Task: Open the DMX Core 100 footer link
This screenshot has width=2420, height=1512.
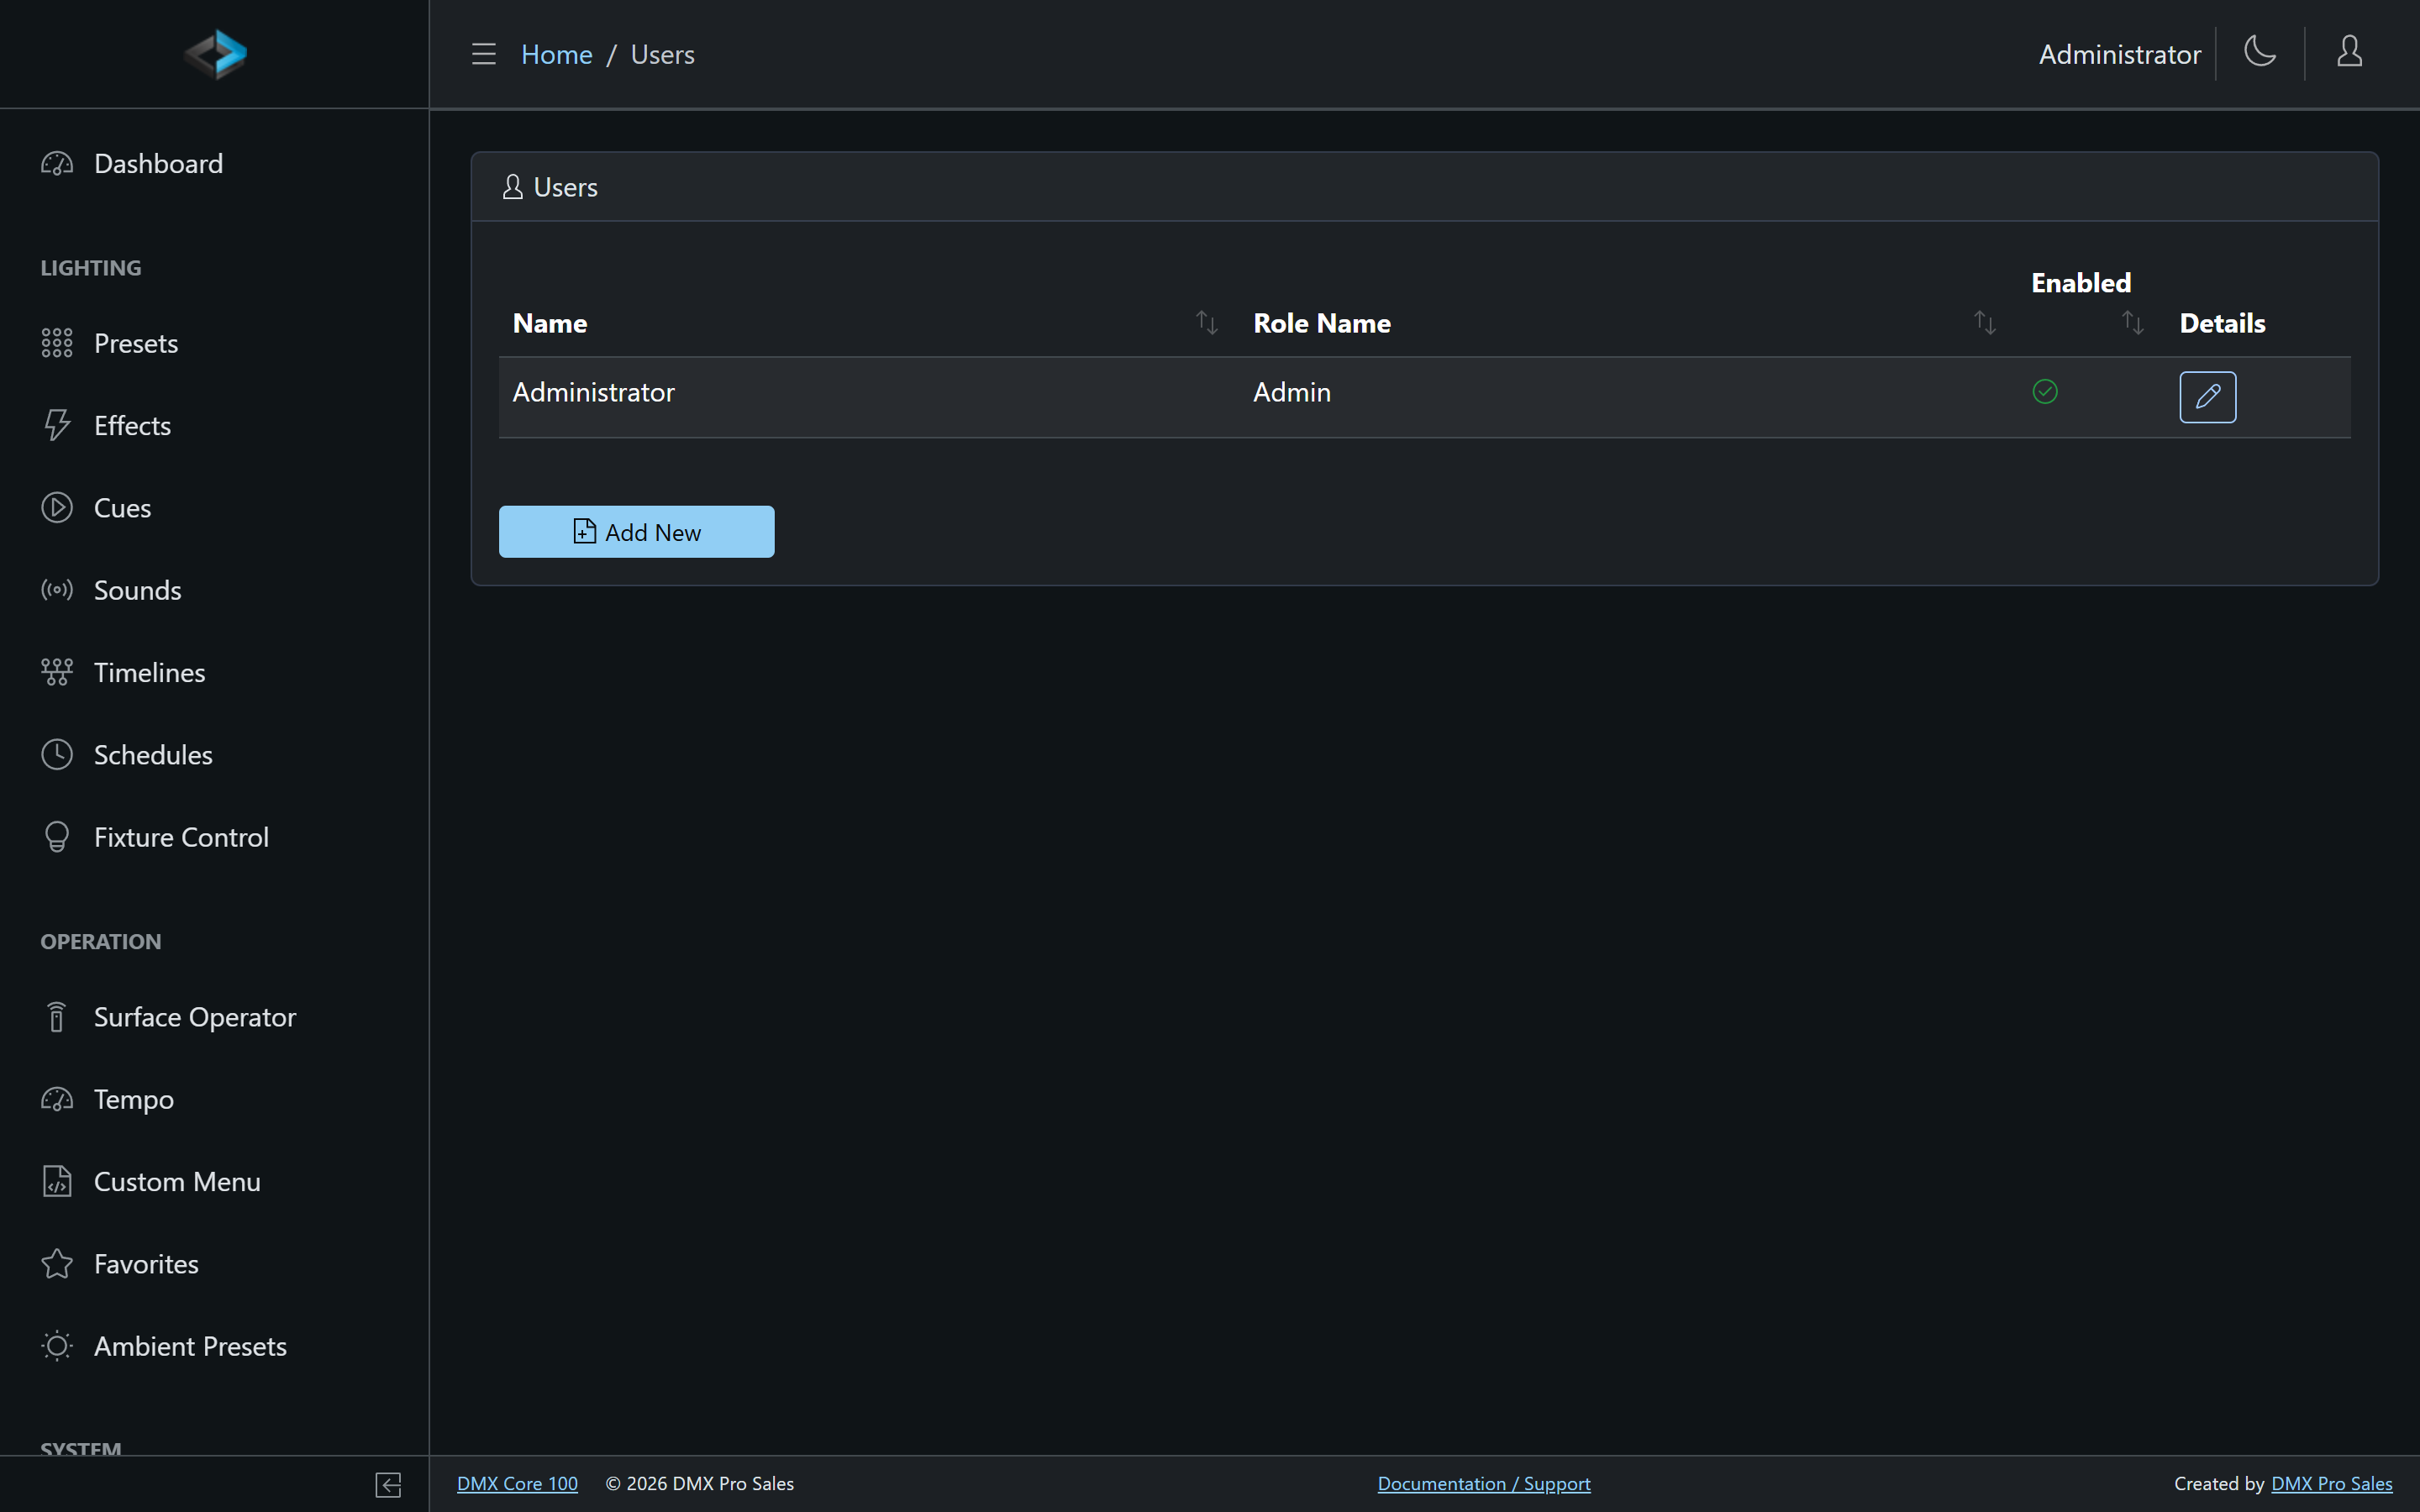Action: coord(517,1484)
